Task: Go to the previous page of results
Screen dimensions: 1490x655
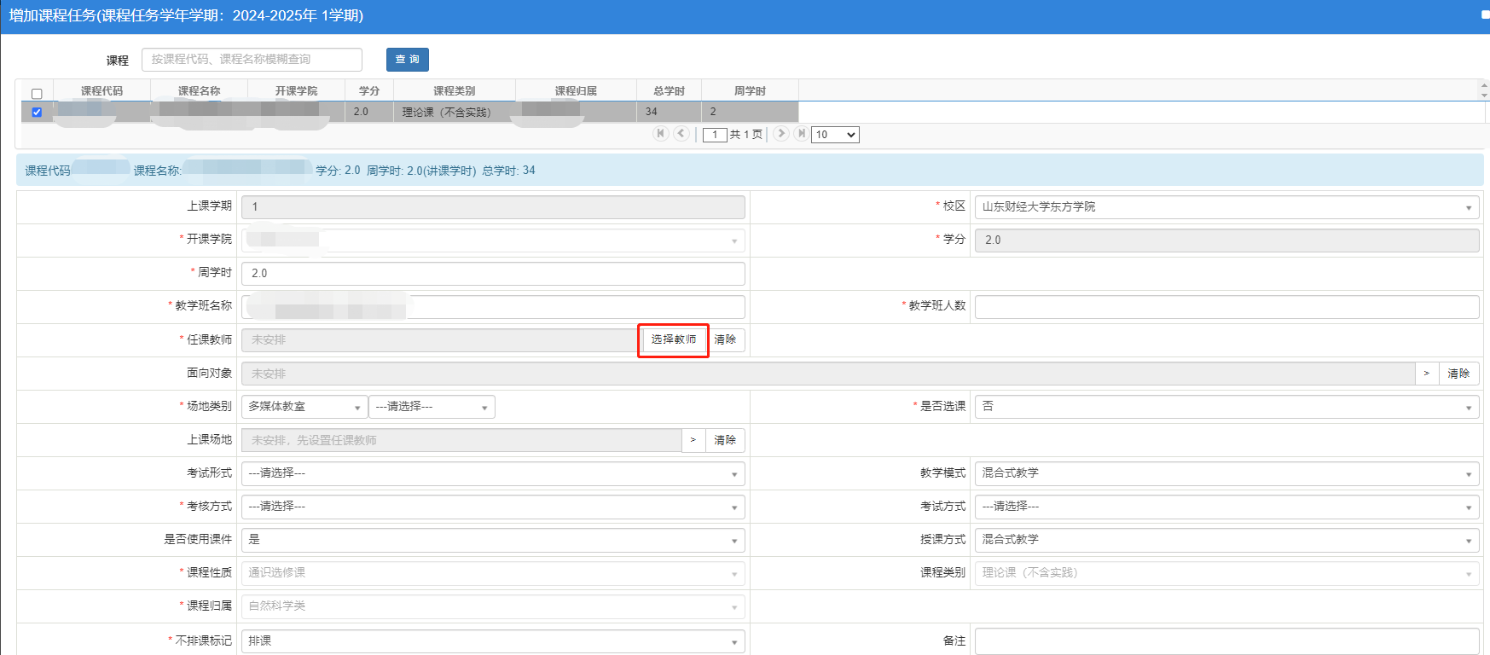Action: point(681,133)
